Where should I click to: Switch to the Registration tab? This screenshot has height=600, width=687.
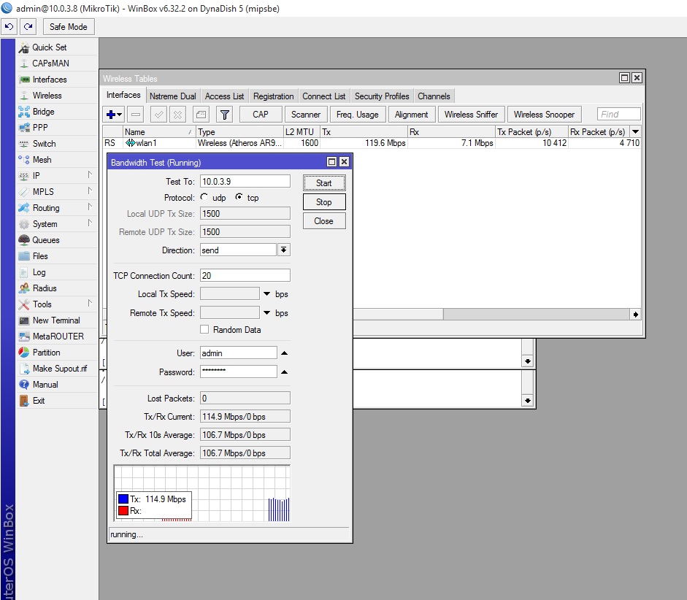(x=273, y=96)
